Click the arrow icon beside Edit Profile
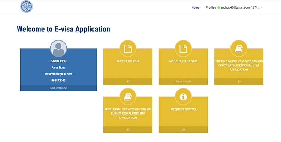This screenshot has width=281, height=142. point(66,88)
